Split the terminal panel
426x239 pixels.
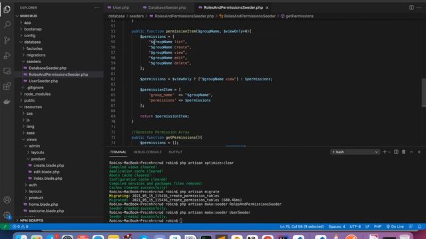pos(396,152)
